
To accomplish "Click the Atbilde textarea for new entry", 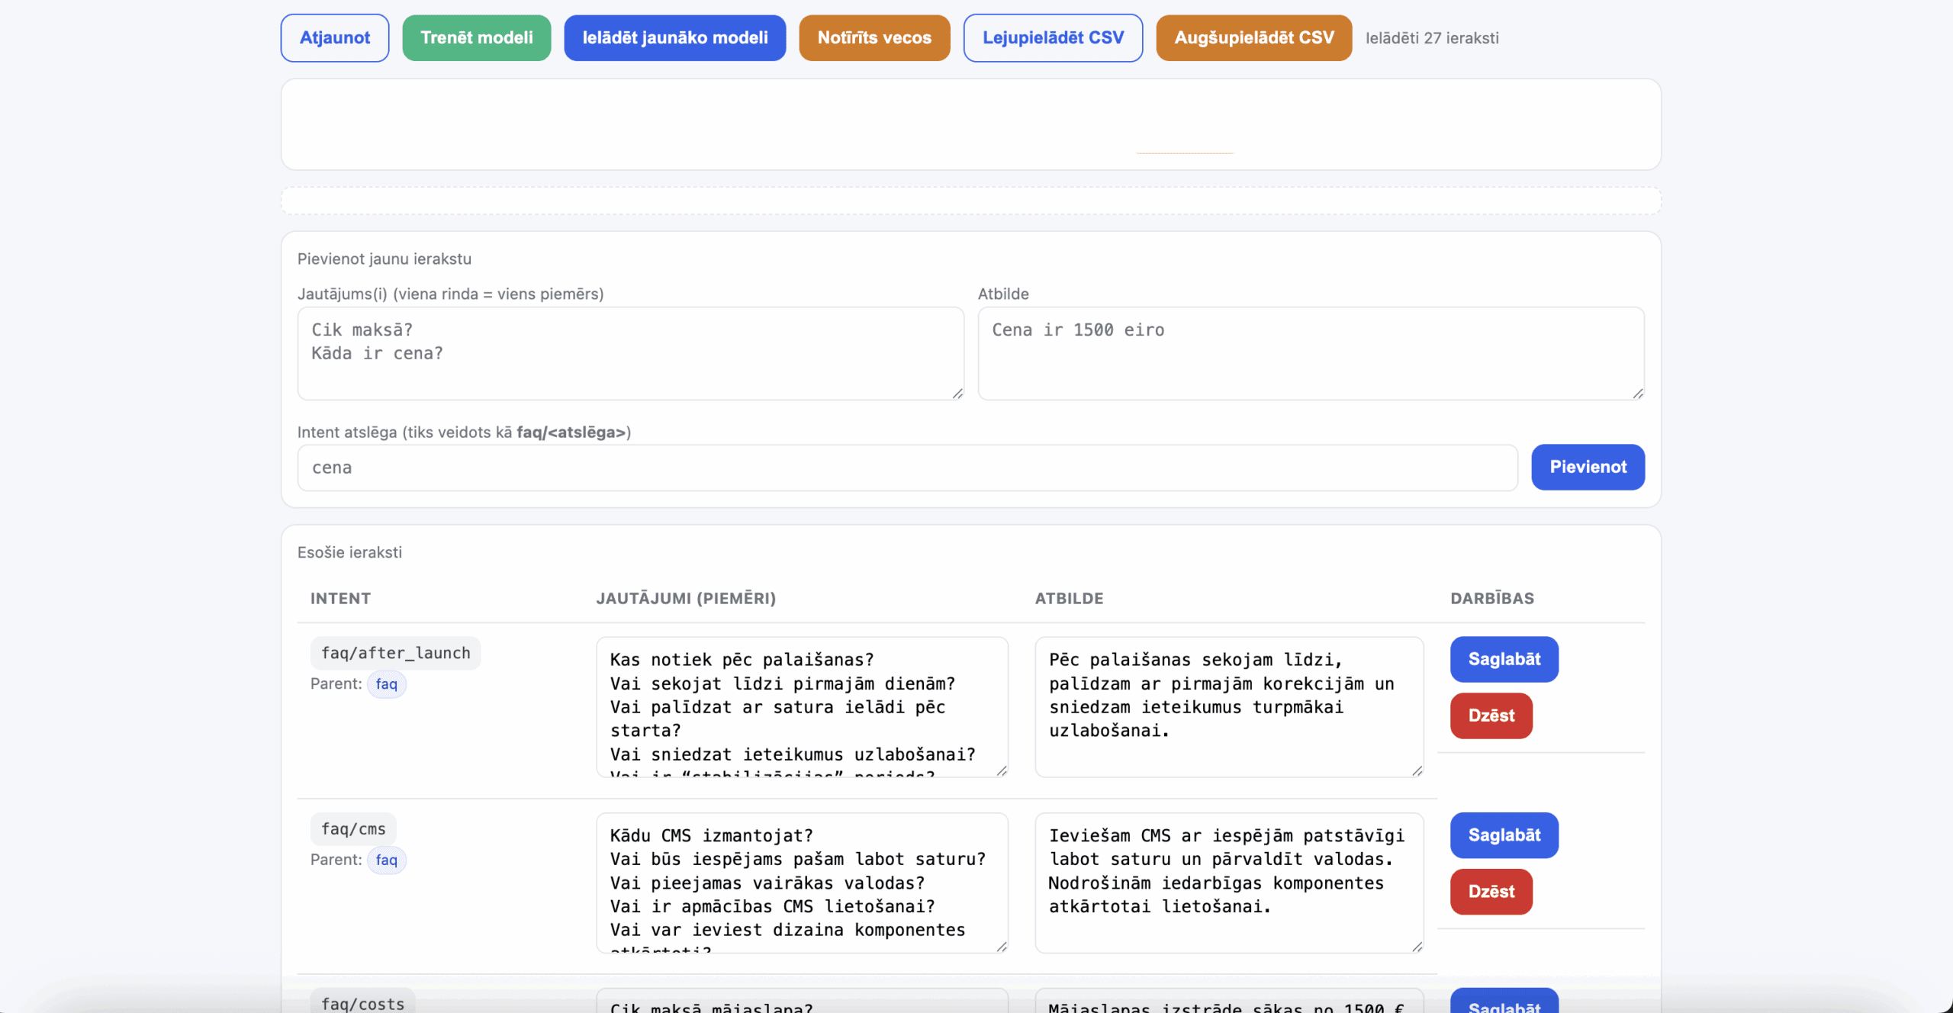I will [1310, 353].
